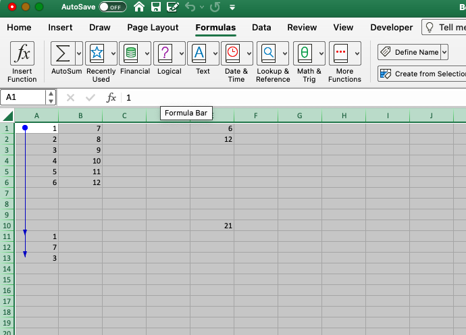Viewport: 466px width, 335px height.
Task: Click the Save floppy disk icon
Action: click(x=156, y=7)
